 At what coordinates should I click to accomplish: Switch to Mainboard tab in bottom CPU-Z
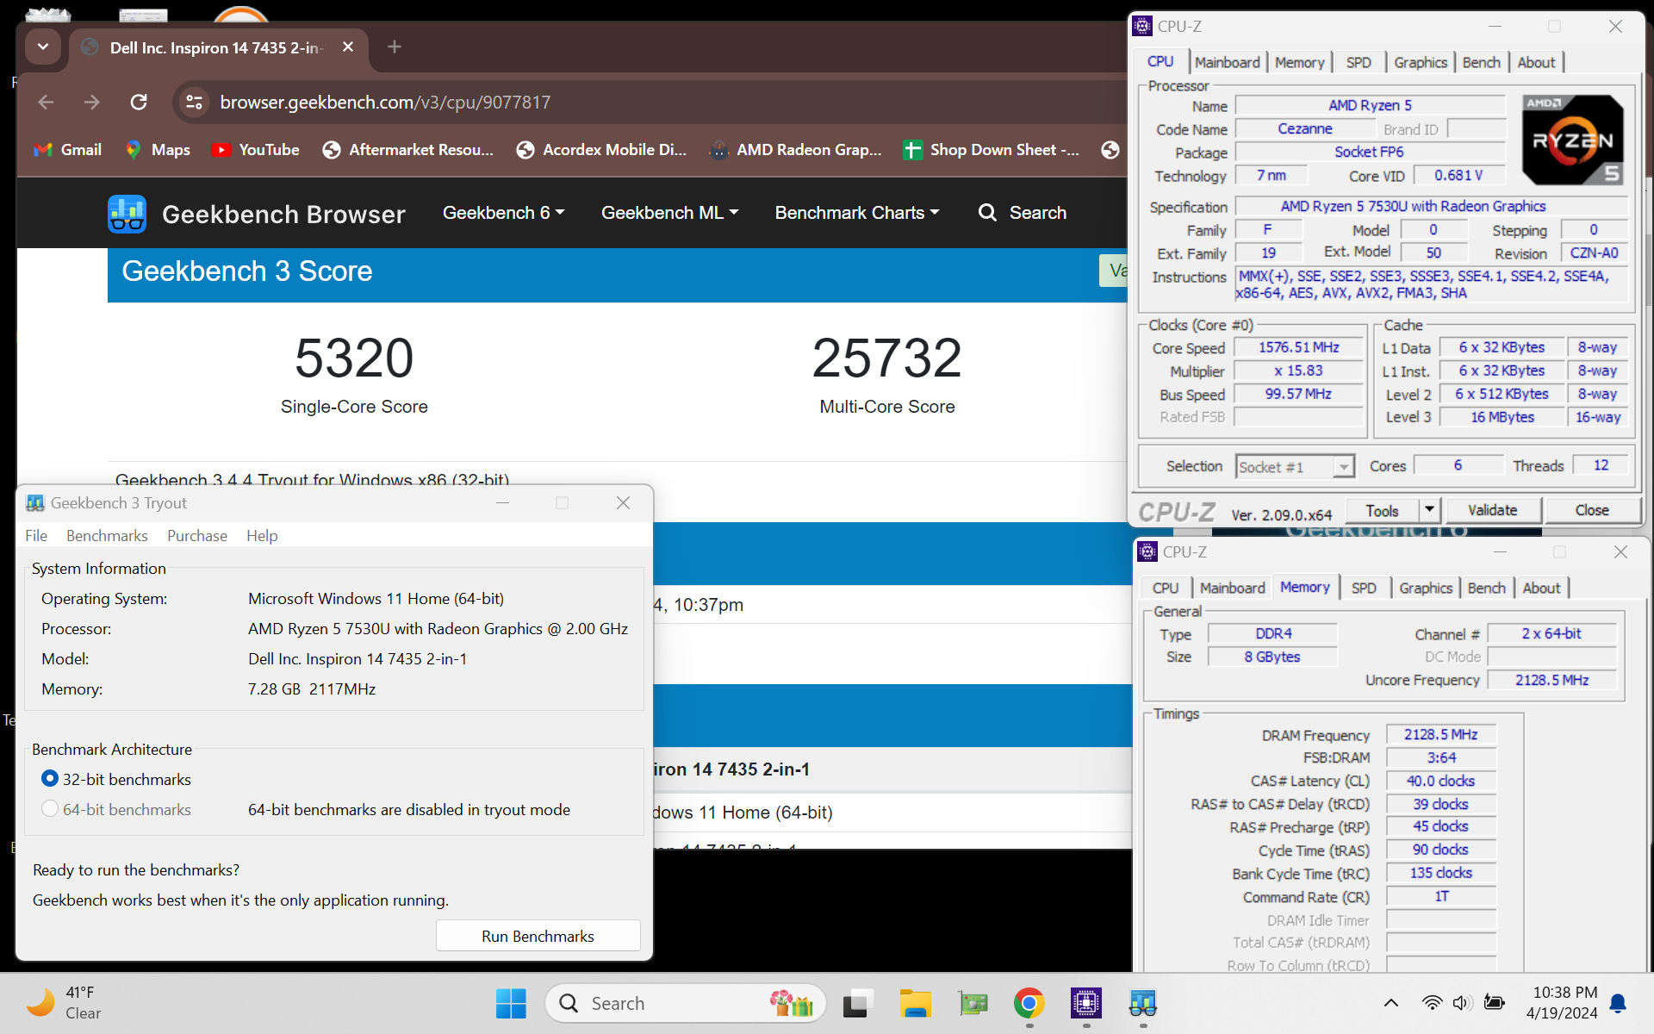coord(1232,588)
